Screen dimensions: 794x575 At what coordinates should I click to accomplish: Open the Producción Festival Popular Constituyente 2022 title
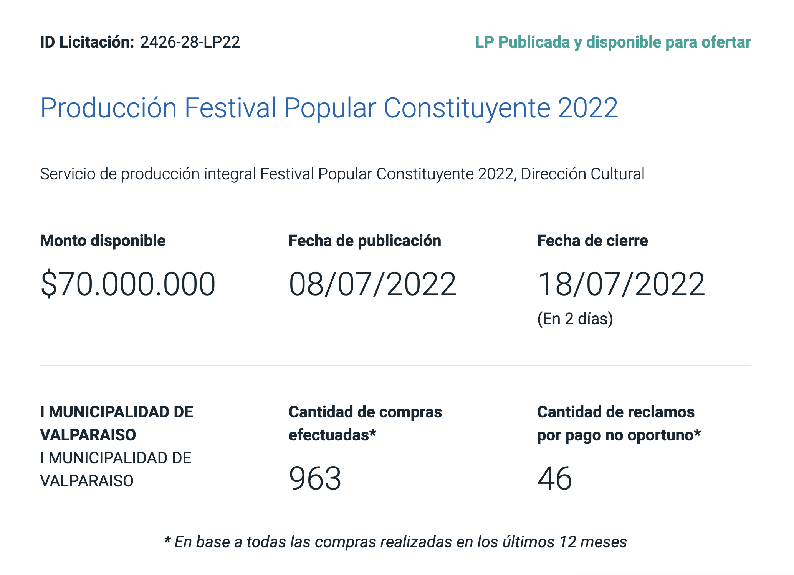[329, 108]
